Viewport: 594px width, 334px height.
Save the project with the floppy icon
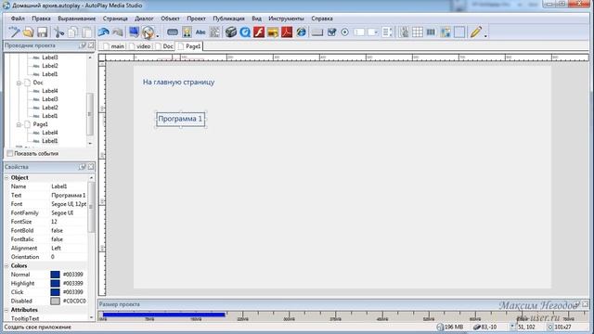42,32
